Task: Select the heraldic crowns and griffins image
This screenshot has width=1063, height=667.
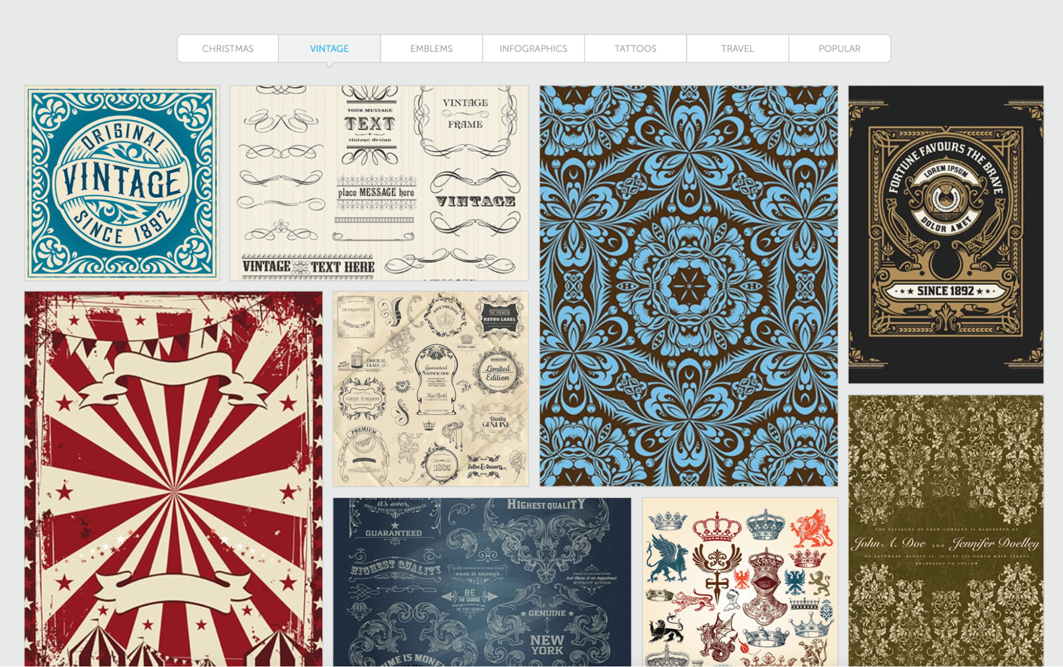Action: [x=740, y=582]
